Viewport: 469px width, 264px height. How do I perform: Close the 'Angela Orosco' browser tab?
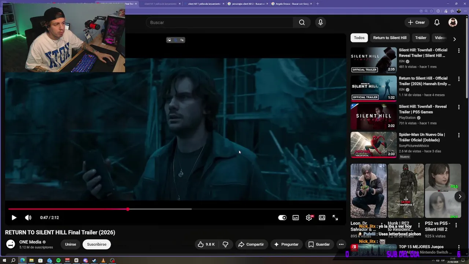311,4
